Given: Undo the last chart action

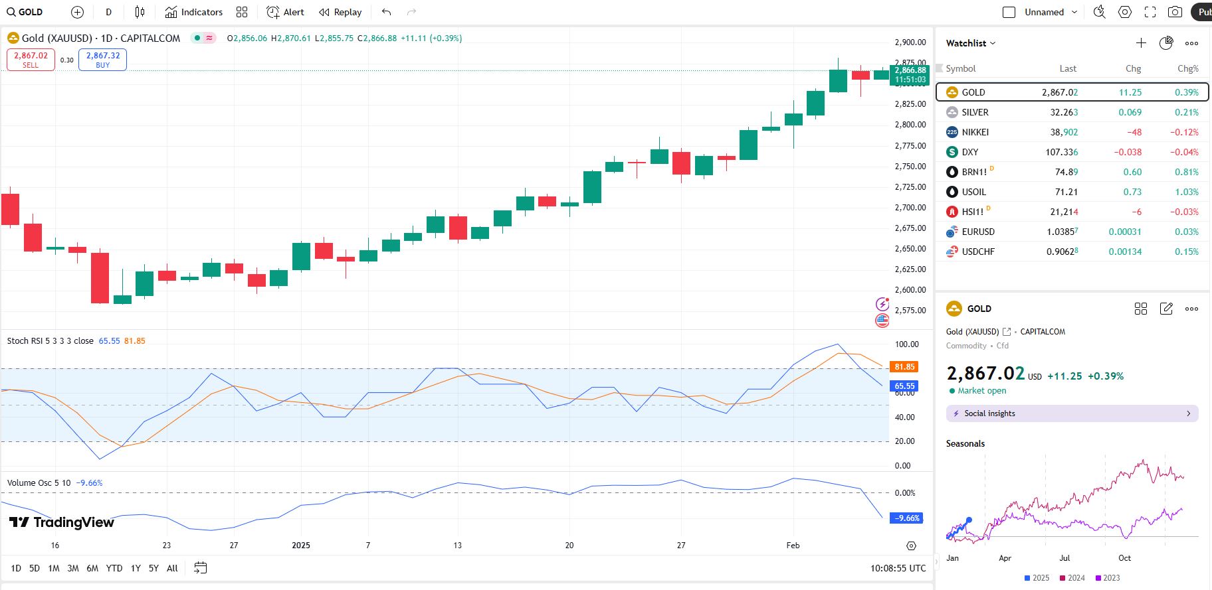Looking at the screenshot, I should click(x=387, y=12).
